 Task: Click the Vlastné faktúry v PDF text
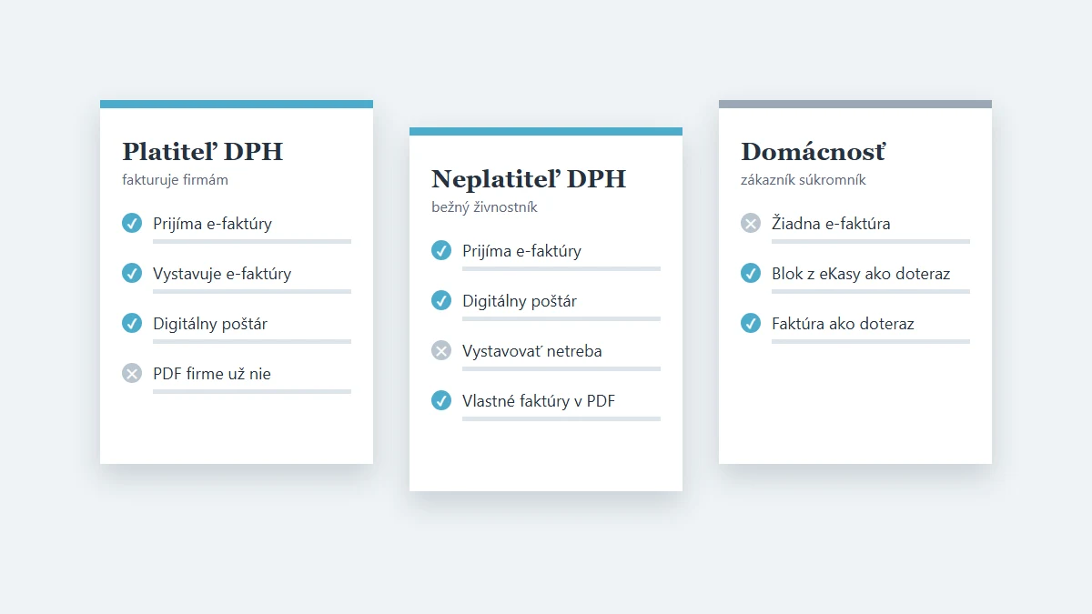click(539, 401)
